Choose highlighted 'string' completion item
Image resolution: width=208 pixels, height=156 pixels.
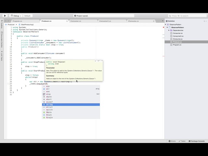(x=71, y=105)
